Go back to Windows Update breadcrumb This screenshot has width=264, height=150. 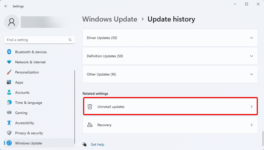click(110, 19)
